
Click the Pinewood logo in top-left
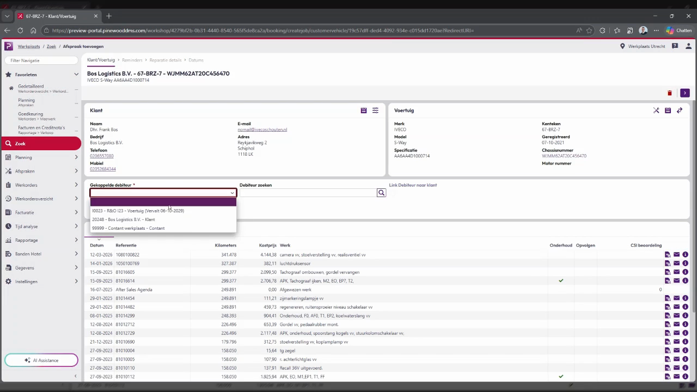[x=8, y=46]
